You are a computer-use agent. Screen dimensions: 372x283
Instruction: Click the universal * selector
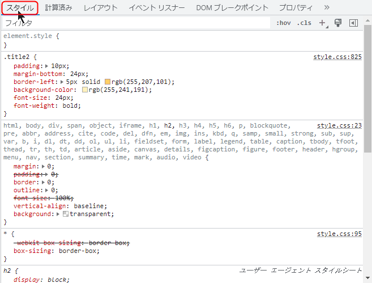click(x=5, y=234)
